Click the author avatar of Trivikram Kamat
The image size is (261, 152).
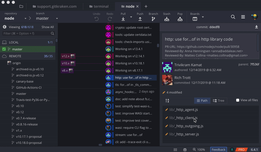[167, 67]
